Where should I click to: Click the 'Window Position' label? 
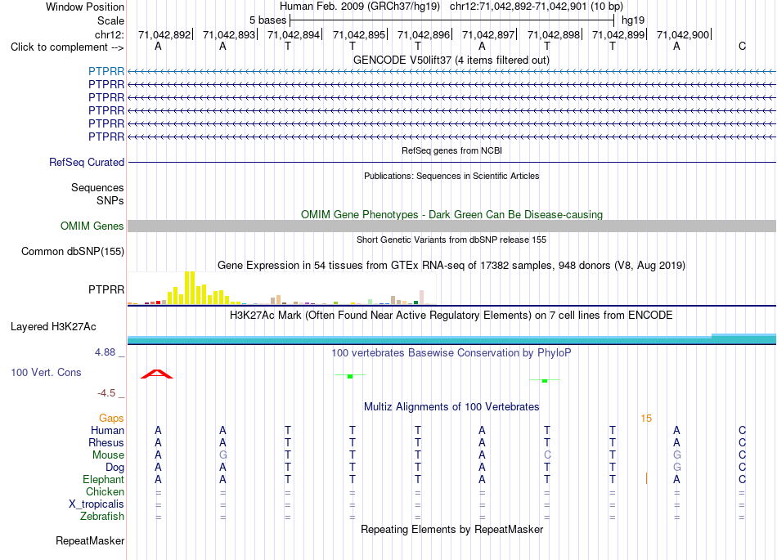pos(85,7)
